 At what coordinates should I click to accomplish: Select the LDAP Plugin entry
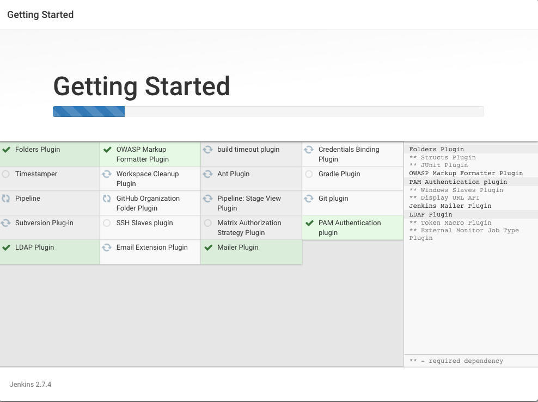[34, 247]
